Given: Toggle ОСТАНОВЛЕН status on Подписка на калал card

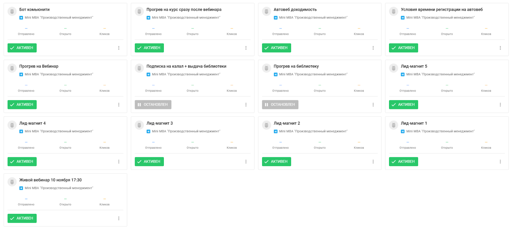Looking at the screenshot, I should click(153, 105).
